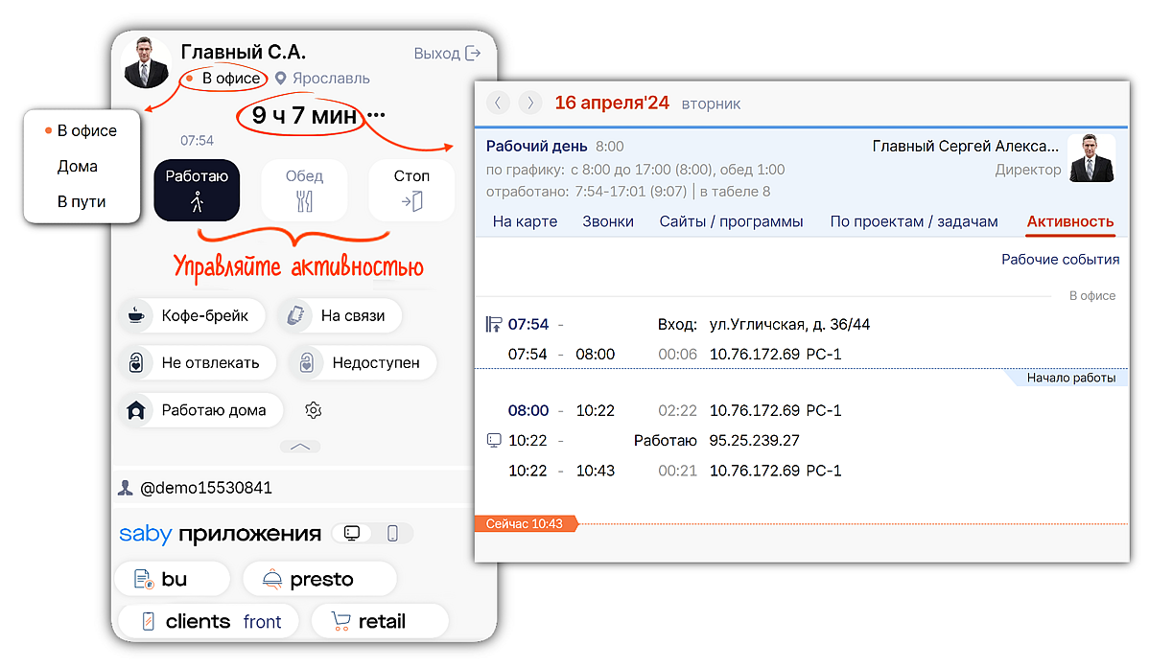
Task: Open the saby bu application
Action: coord(172,579)
